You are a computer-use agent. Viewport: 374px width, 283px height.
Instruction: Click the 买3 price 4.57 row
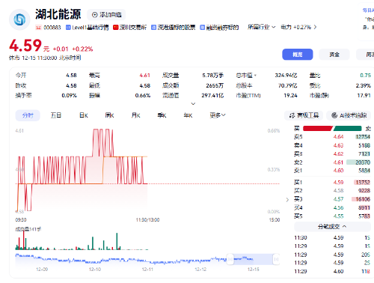[x=332, y=199]
